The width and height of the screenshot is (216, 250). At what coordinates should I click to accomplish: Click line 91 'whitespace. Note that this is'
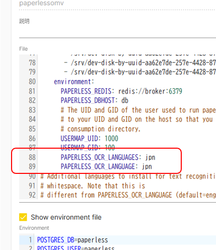coord(93,186)
